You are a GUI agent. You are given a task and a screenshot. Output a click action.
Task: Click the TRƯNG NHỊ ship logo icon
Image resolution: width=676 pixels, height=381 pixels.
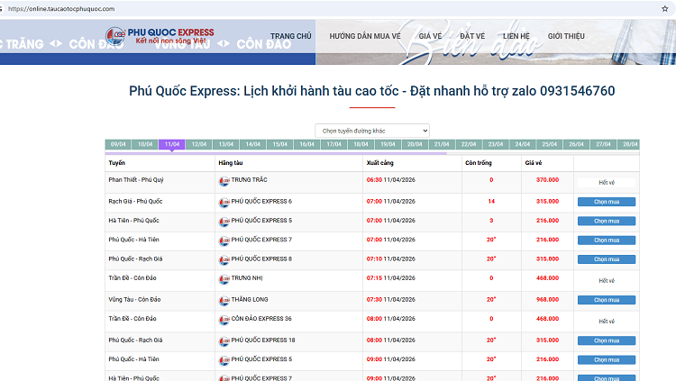pos(224,279)
